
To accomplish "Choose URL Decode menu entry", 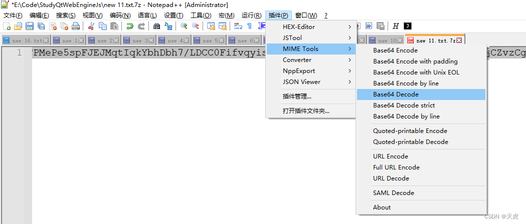I will tap(421, 178).
